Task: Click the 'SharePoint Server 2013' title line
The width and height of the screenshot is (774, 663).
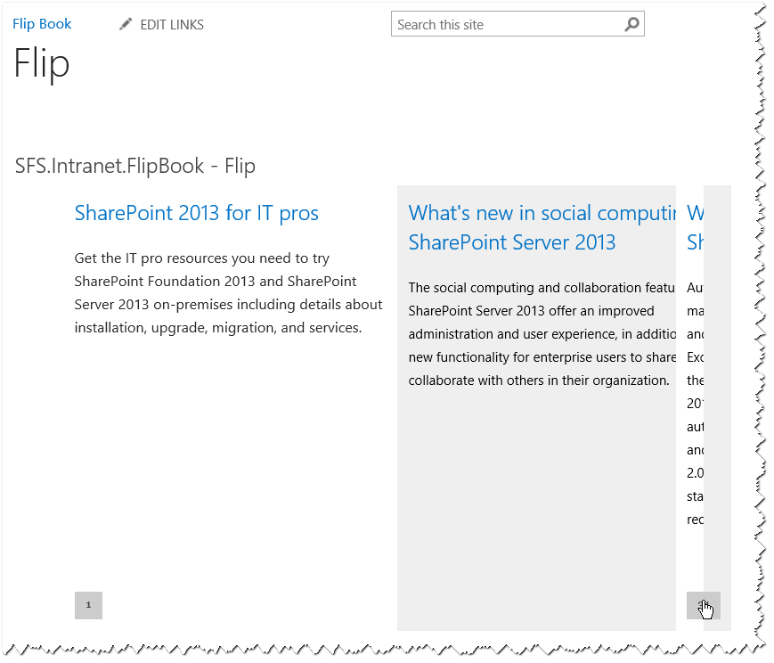Action: coord(512,242)
